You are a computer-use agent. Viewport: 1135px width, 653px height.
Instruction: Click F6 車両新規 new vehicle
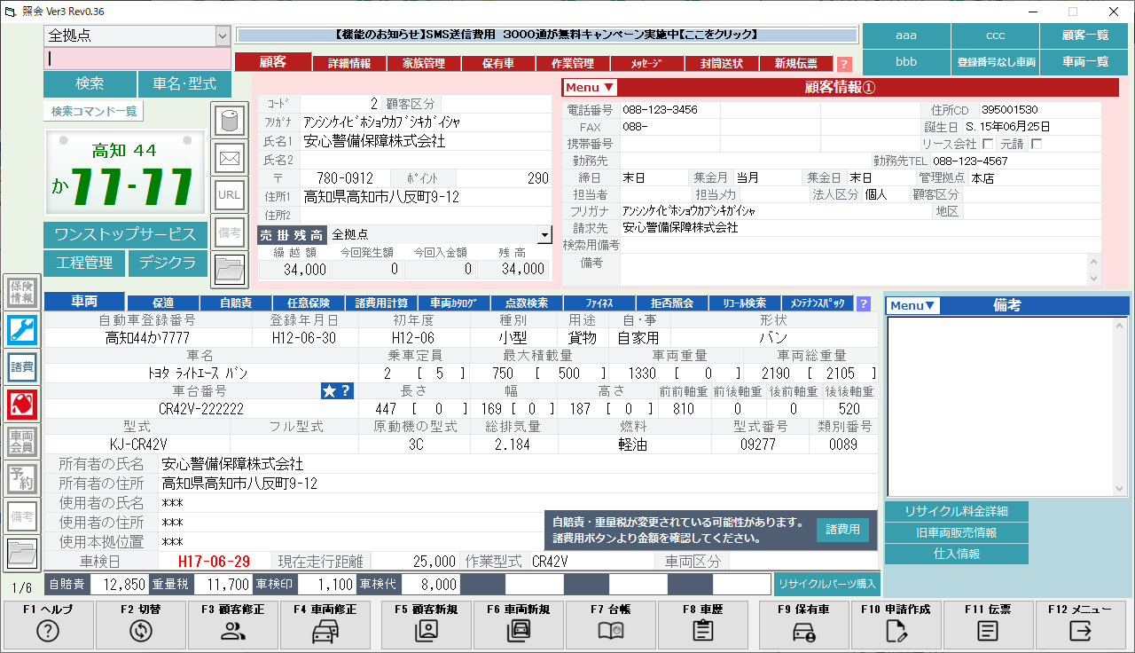(x=519, y=625)
